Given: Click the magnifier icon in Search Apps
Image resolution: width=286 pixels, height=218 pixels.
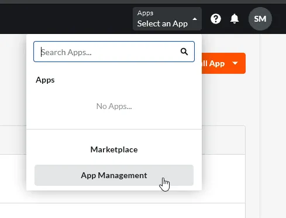Looking at the screenshot, I should tap(184, 52).
